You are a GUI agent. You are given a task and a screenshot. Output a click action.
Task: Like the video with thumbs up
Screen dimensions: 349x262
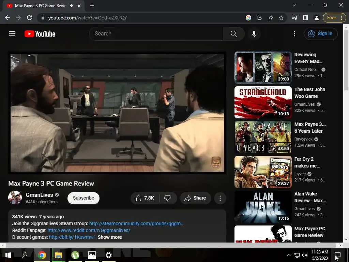pyautogui.click(x=145, y=198)
